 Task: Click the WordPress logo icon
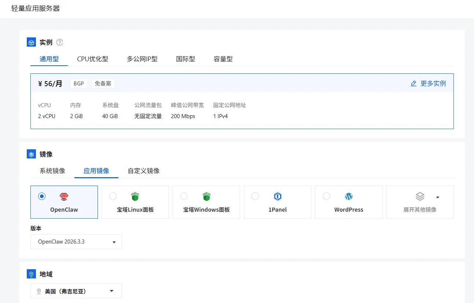[349, 197]
